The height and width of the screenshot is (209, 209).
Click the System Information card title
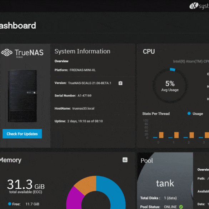click(83, 51)
